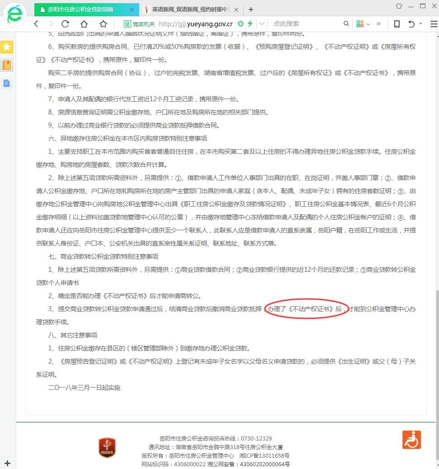Close the 岳阳市住房公积金贷款指南 tab
The height and width of the screenshot is (469, 439).
tap(132, 9)
